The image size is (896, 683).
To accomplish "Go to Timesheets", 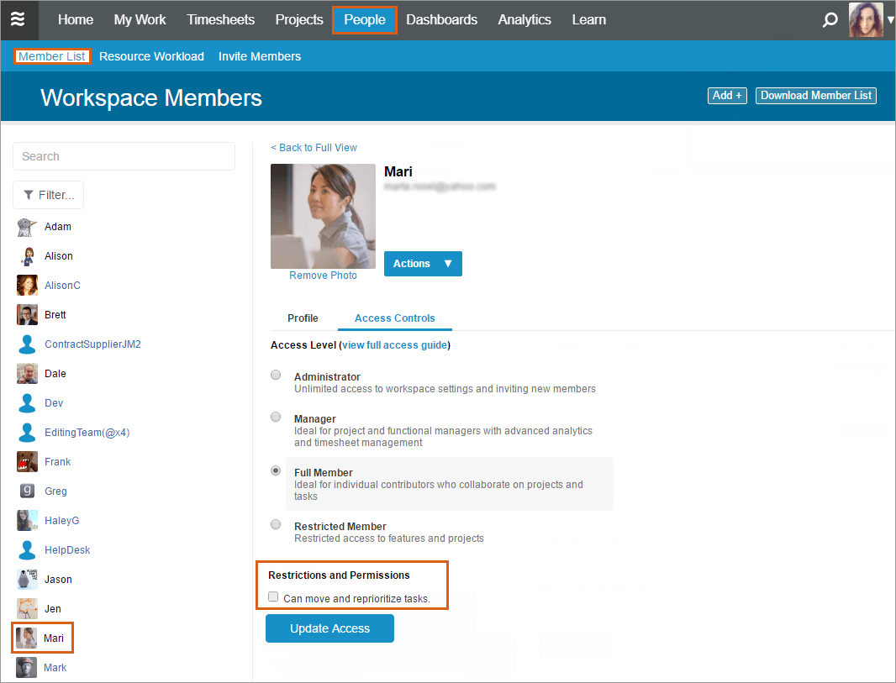I will [x=220, y=20].
